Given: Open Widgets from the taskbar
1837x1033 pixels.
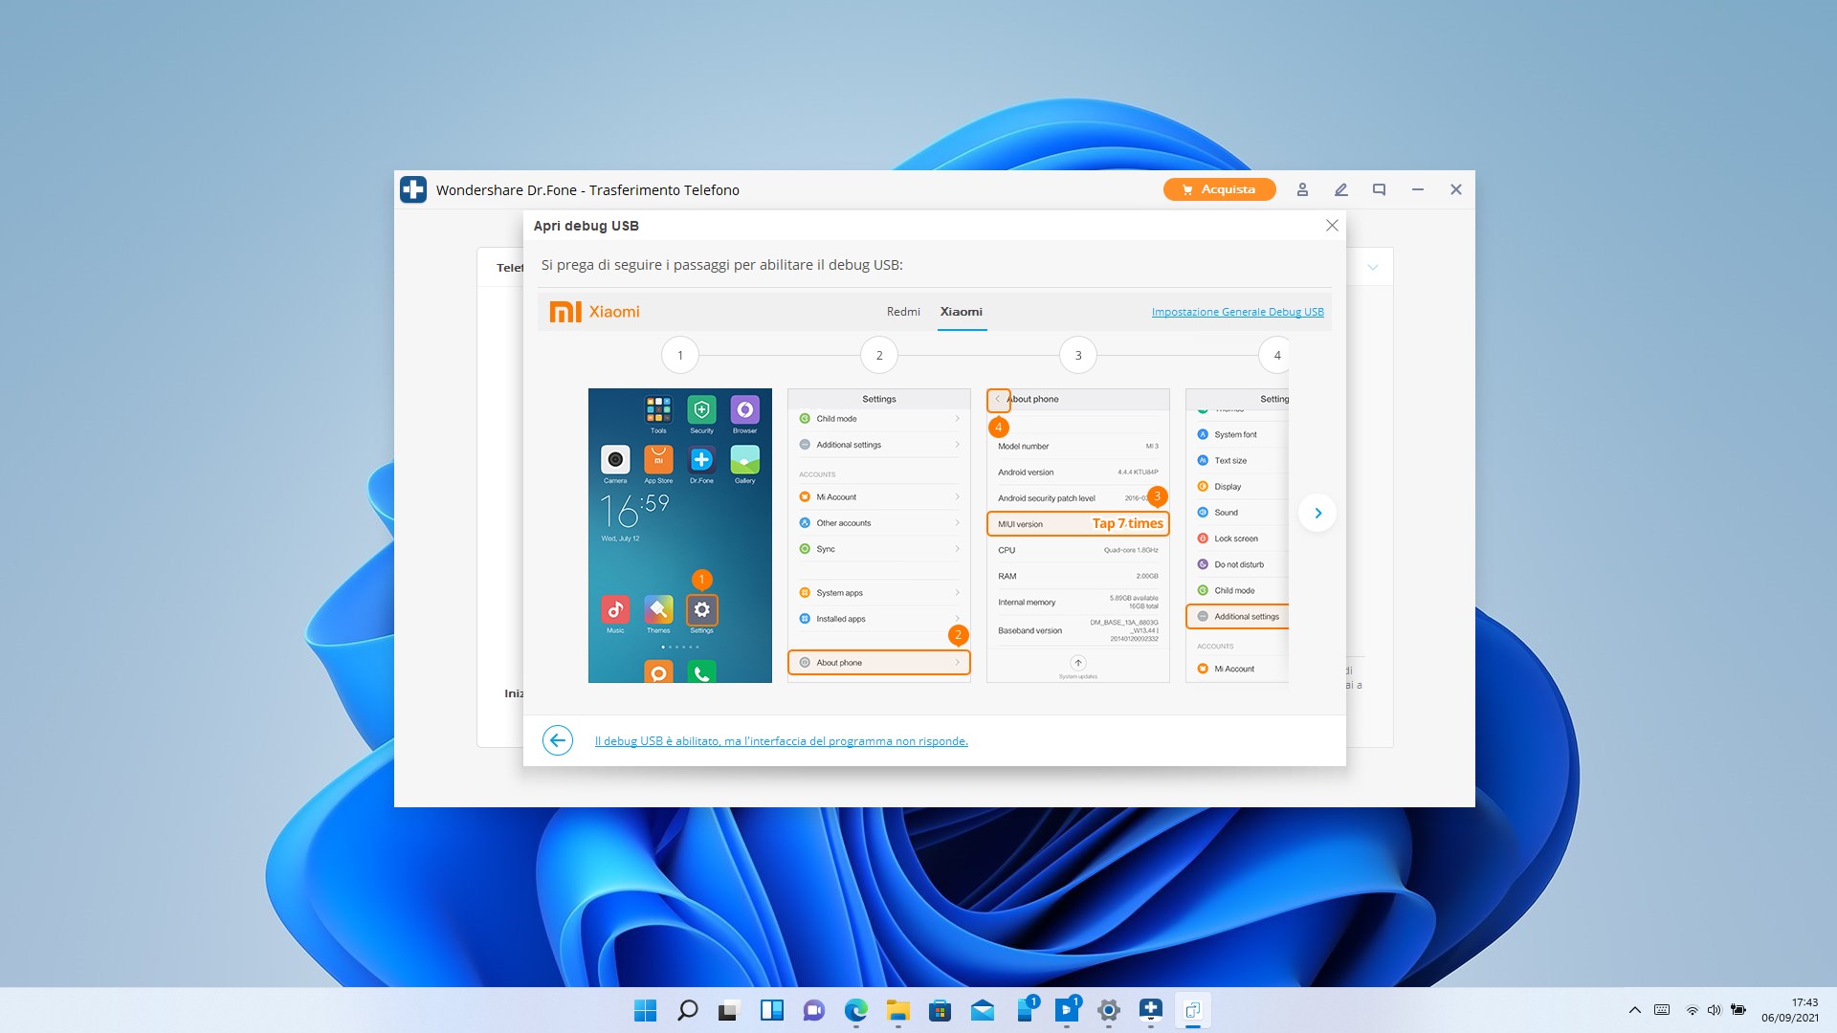Looking at the screenshot, I should coord(772,1010).
